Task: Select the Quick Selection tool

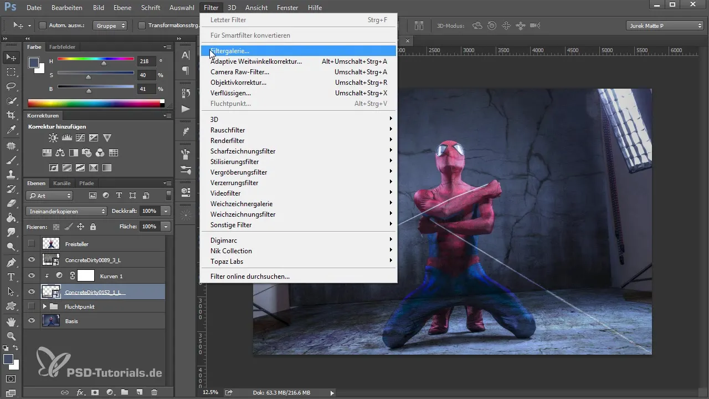Action: [11, 101]
